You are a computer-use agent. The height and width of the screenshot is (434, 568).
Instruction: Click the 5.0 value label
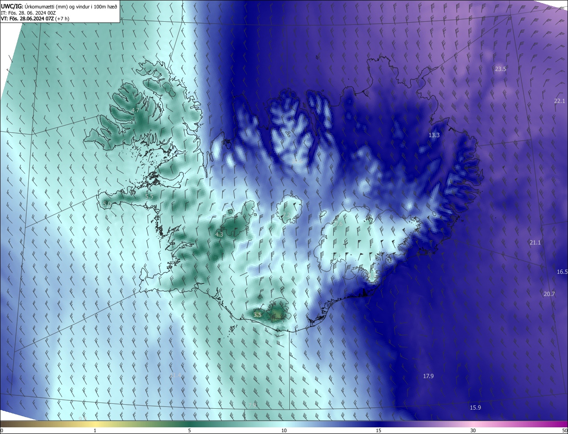pyautogui.click(x=106, y=203)
